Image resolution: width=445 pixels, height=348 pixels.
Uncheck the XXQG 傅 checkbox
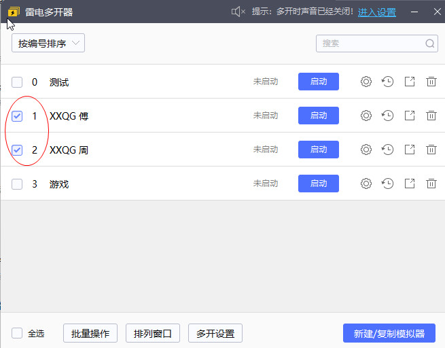(17, 116)
